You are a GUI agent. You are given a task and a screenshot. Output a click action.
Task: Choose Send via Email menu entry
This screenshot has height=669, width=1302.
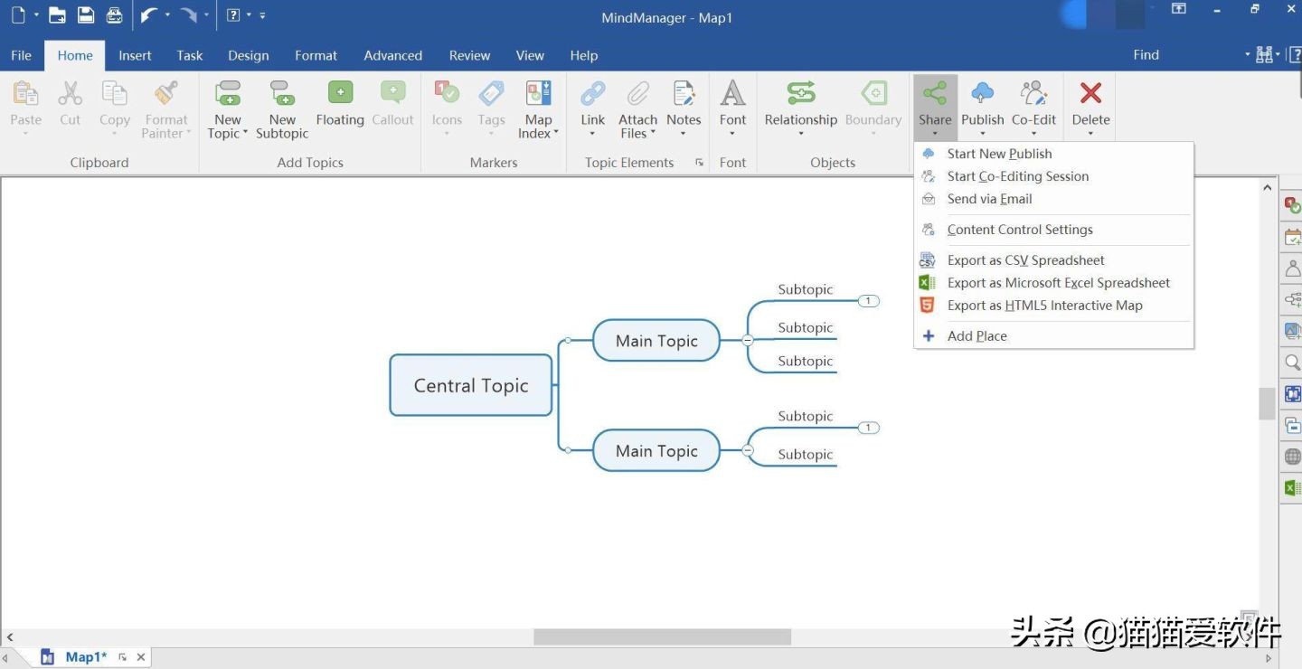(989, 199)
